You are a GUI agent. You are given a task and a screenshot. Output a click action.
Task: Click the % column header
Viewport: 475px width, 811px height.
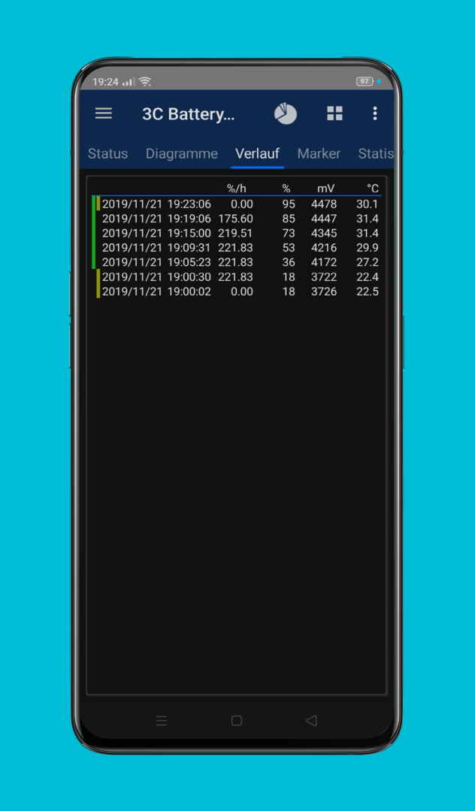pos(286,188)
